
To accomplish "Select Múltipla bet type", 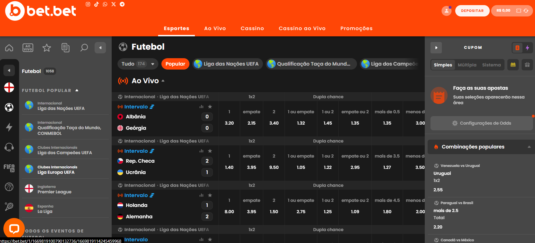I will click(x=467, y=65).
